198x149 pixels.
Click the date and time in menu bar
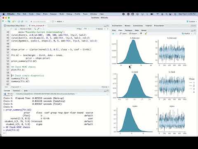point(187,14)
